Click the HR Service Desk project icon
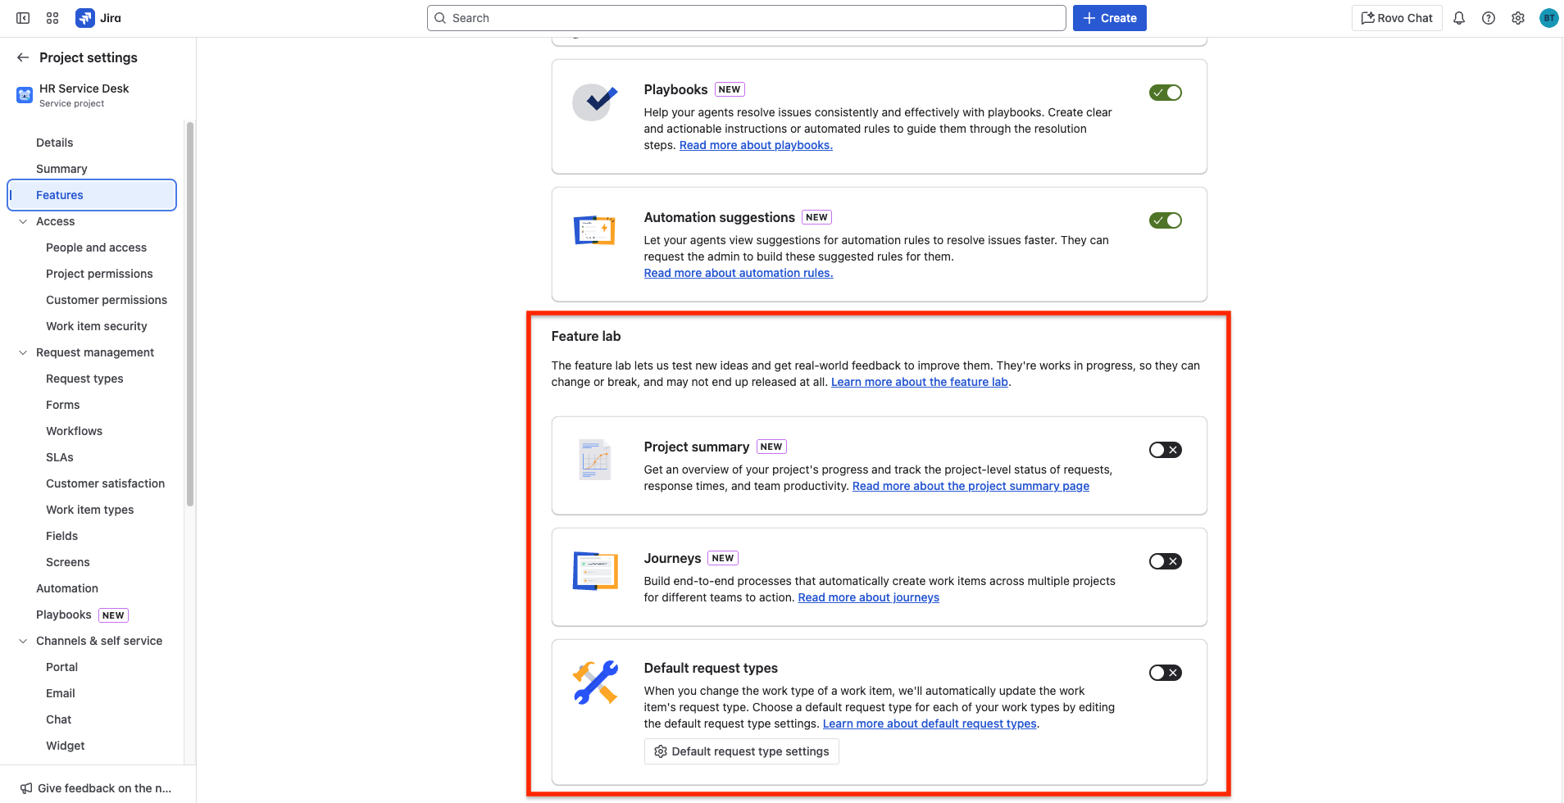This screenshot has height=803, width=1564. point(25,95)
